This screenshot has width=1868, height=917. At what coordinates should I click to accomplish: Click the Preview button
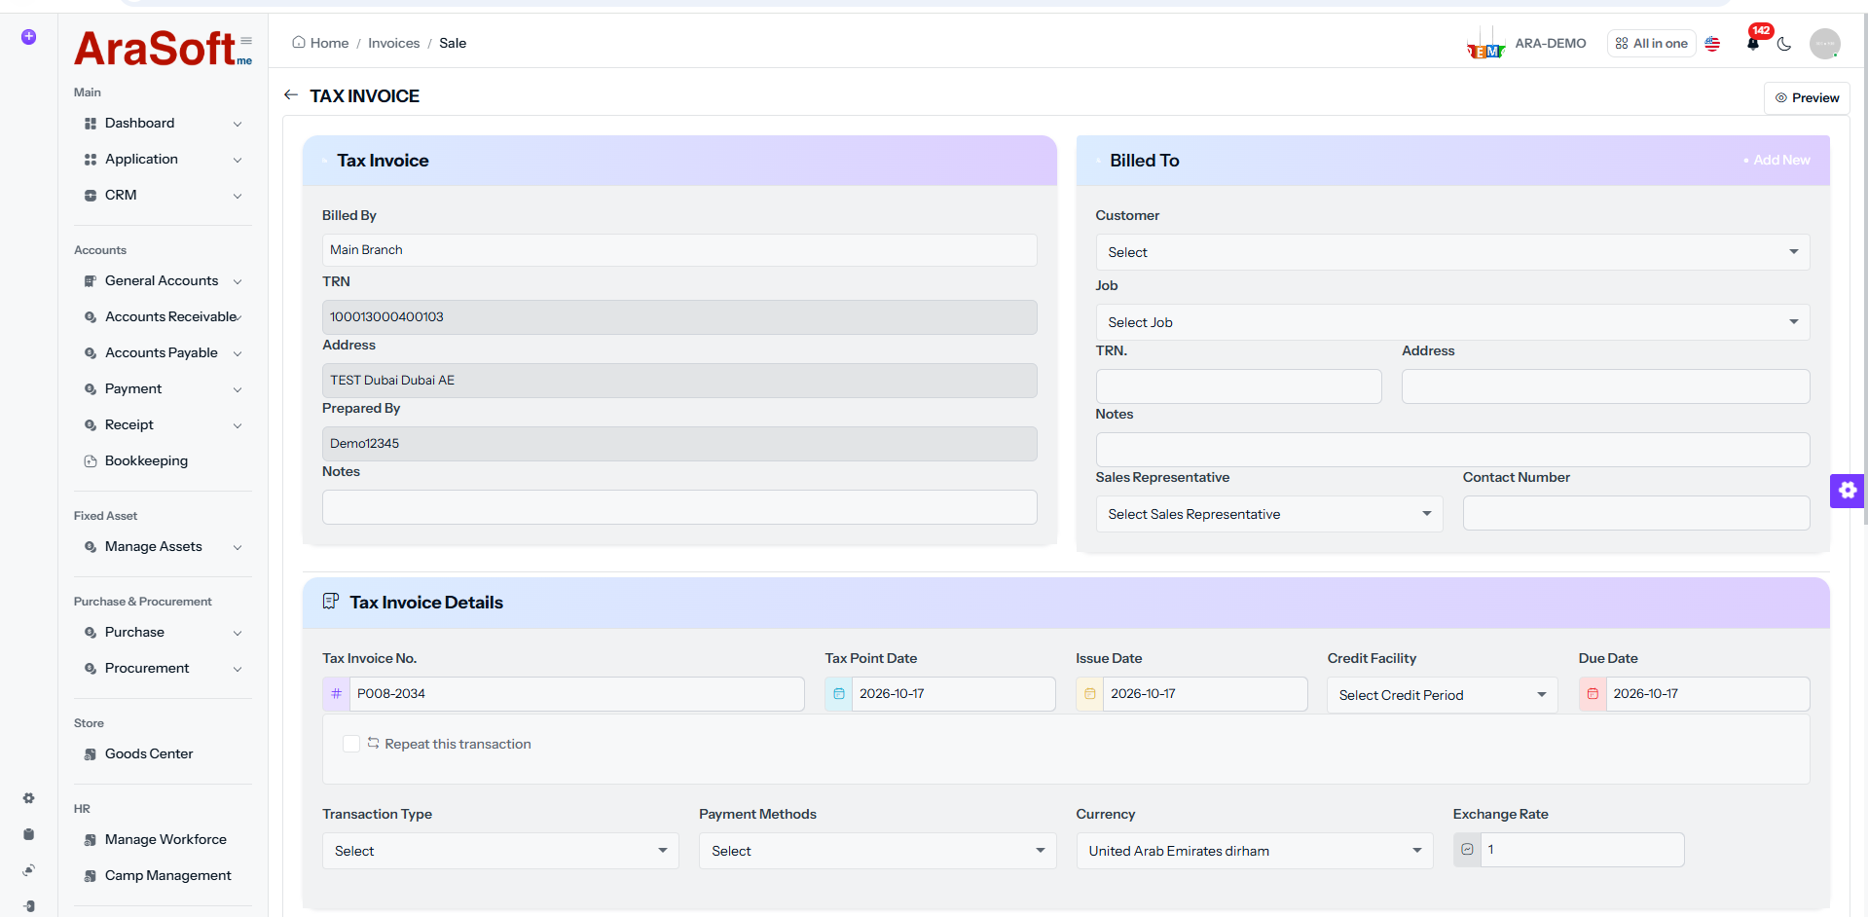[x=1807, y=97]
